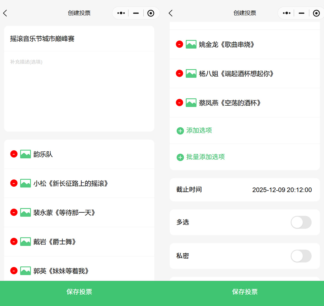Turn on the 私密 privacy switch
The image size is (324, 306).
point(301,256)
